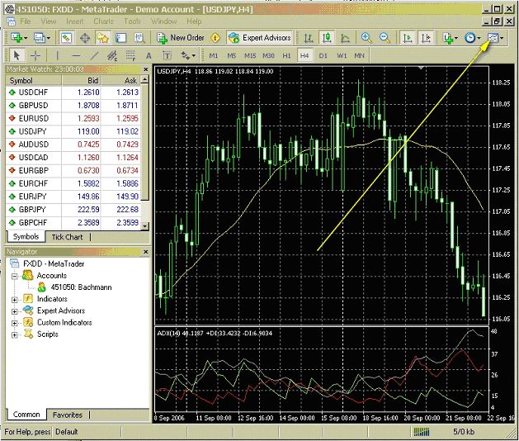Expand the Indicators tree node
The height and width of the screenshot is (441, 519).
[15, 300]
